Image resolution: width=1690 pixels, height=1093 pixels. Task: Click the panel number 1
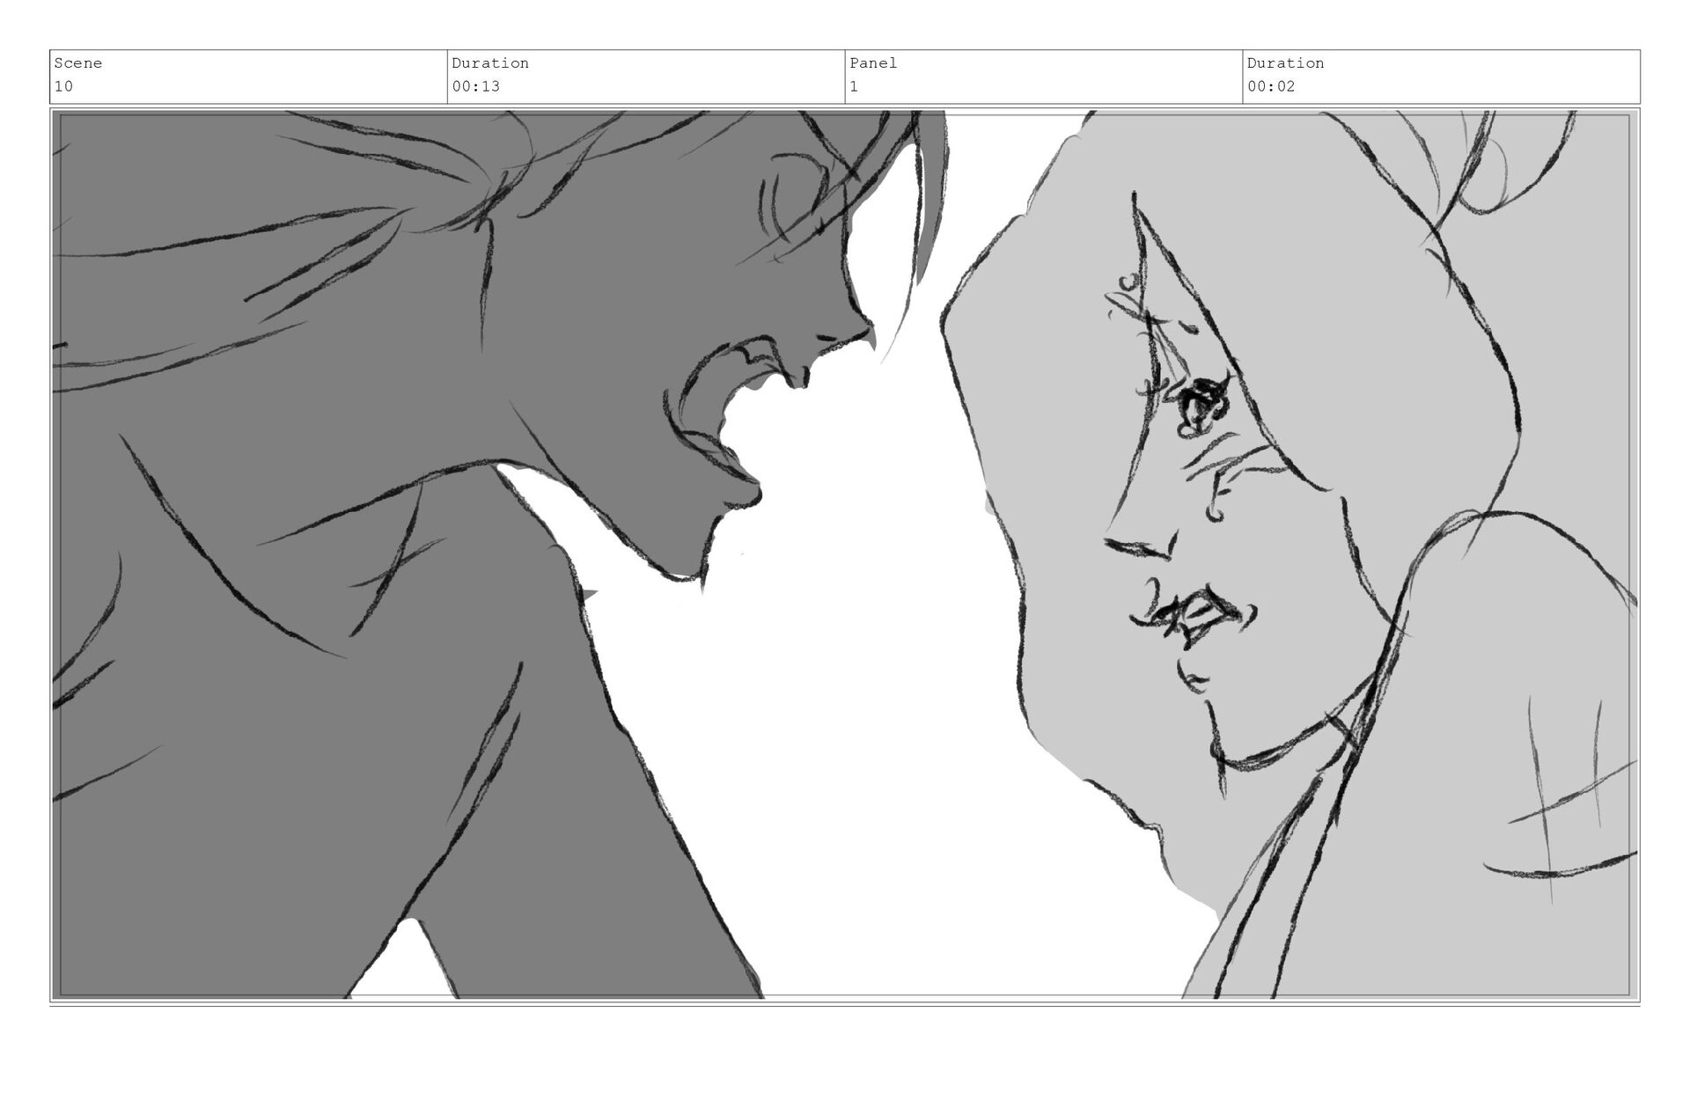point(854,86)
